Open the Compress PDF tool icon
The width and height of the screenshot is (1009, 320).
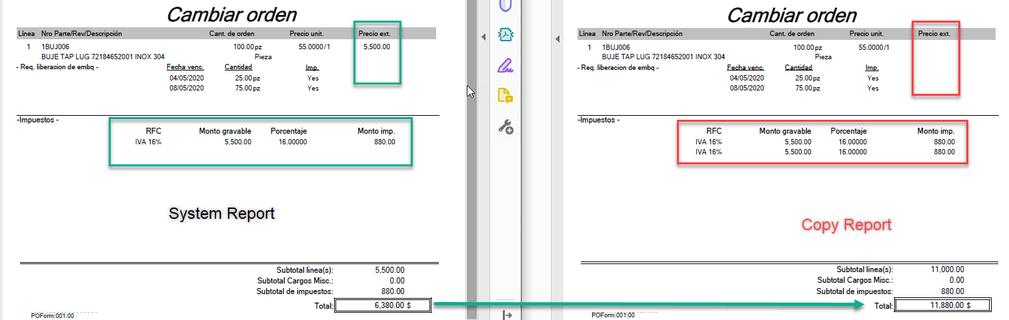(506, 35)
